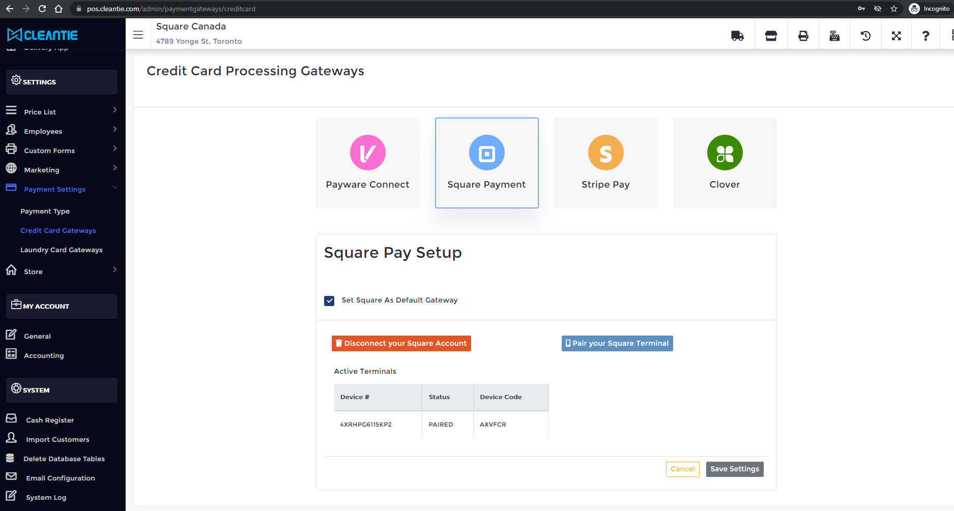Image resolution: width=954 pixels, height=511 pixels.
Task: Open the Laundry Card Gateways page
Action: click(x=61, y=250)
